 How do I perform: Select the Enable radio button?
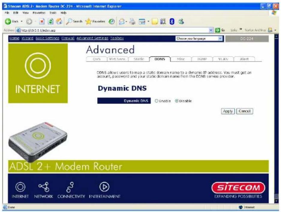(x=157, y=101)
